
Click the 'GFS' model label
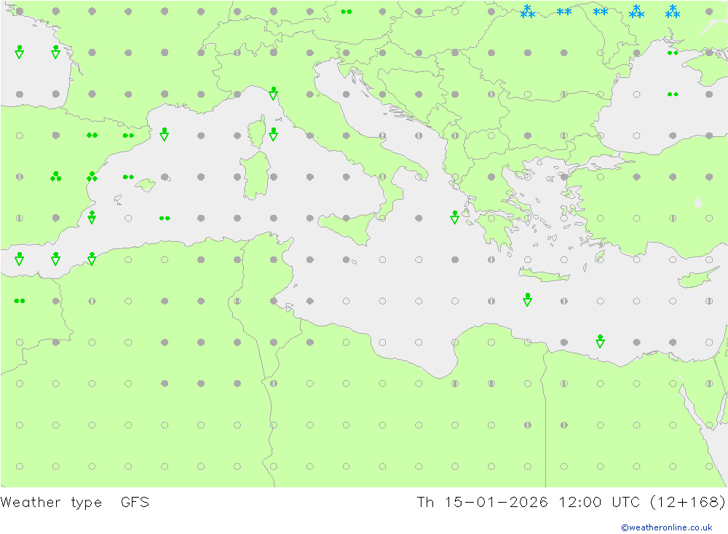click(x=135, y=502)
